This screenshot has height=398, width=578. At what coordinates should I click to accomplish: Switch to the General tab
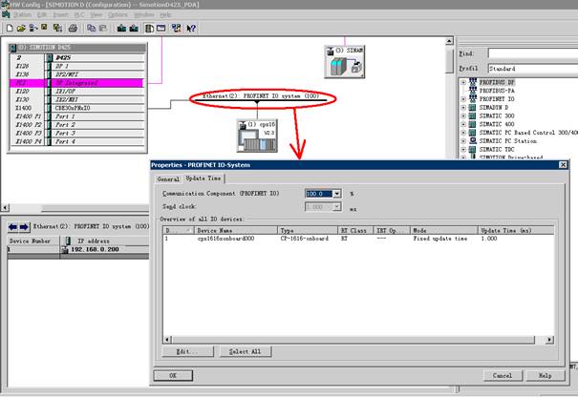click(168, 178)
